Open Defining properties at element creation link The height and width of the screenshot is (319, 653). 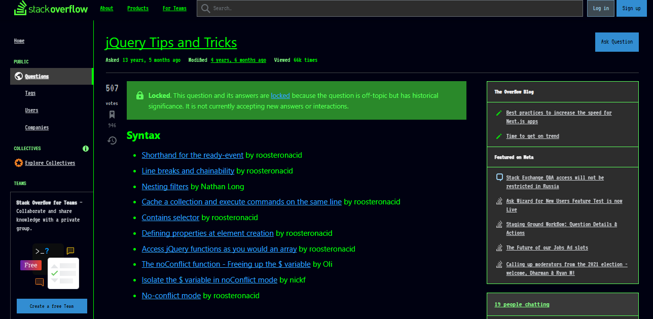pyautogui.click(x=208, y=233)
